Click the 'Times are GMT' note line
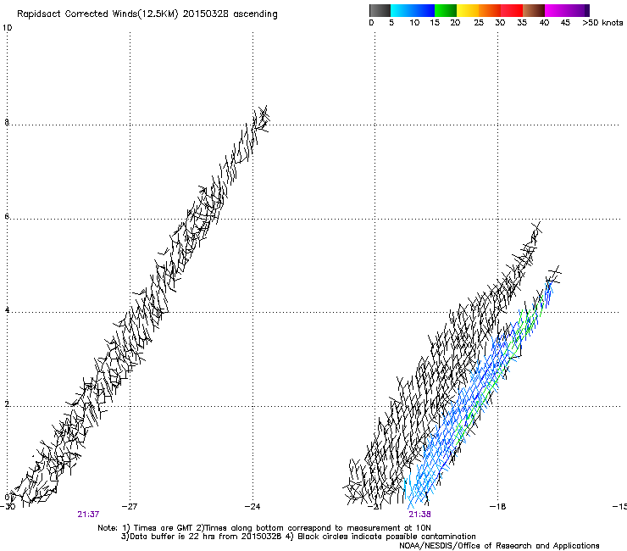The width and height of the screenshot is (627, 551). [264, 528]
